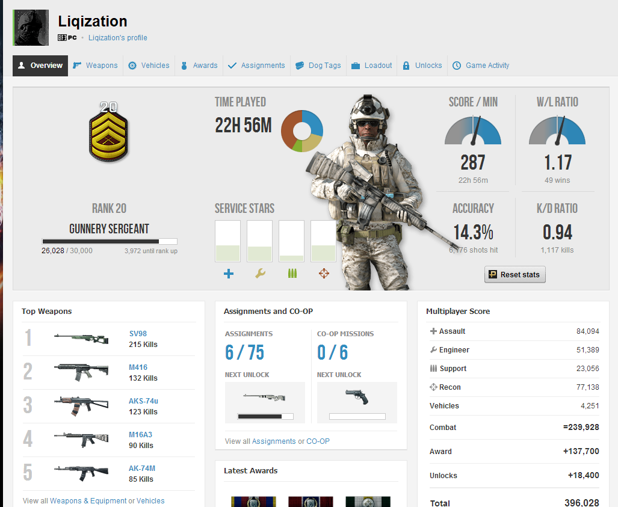
Task: Click the Total 396,028 score value
Action: tap(582, 503)
